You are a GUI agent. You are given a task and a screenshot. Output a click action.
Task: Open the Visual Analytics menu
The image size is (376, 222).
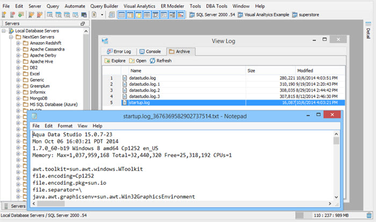139,6
